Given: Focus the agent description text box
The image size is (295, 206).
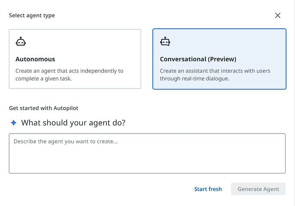Looking at the screenshot, I should [x=147, y=153].
